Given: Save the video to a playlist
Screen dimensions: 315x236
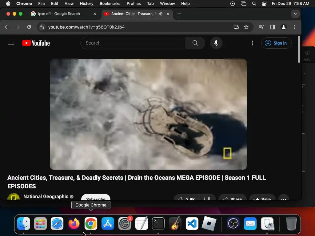Looking at the screenshot, I should click(262, 198).
